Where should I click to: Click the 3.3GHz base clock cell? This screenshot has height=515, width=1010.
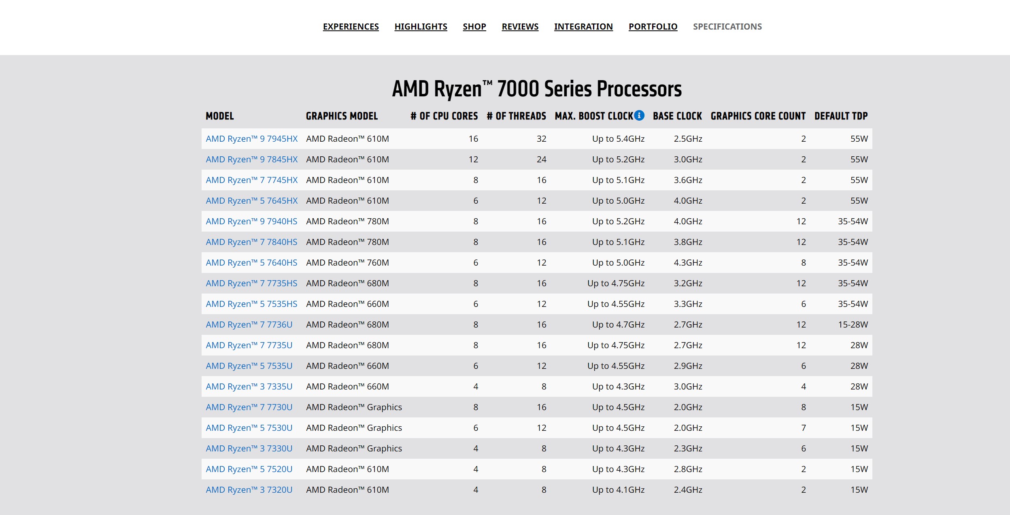pos(688,304)
